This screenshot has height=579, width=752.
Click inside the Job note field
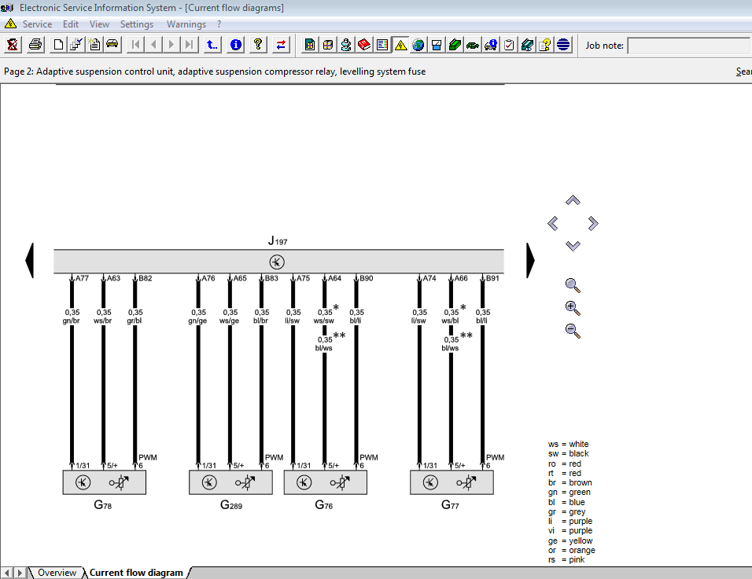[689, 46]
